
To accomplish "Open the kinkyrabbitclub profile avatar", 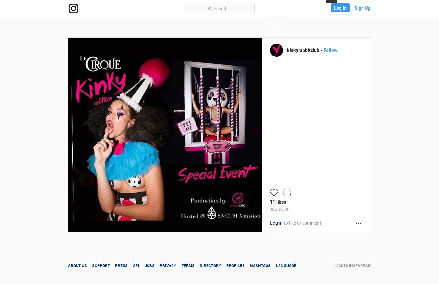I will click(x=277, y=50).
